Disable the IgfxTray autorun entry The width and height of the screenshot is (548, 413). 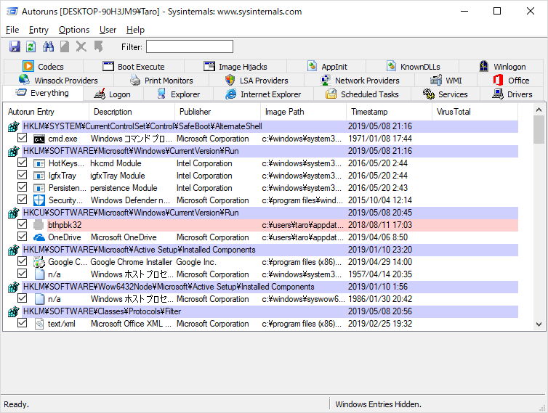[x=22, y=175]
